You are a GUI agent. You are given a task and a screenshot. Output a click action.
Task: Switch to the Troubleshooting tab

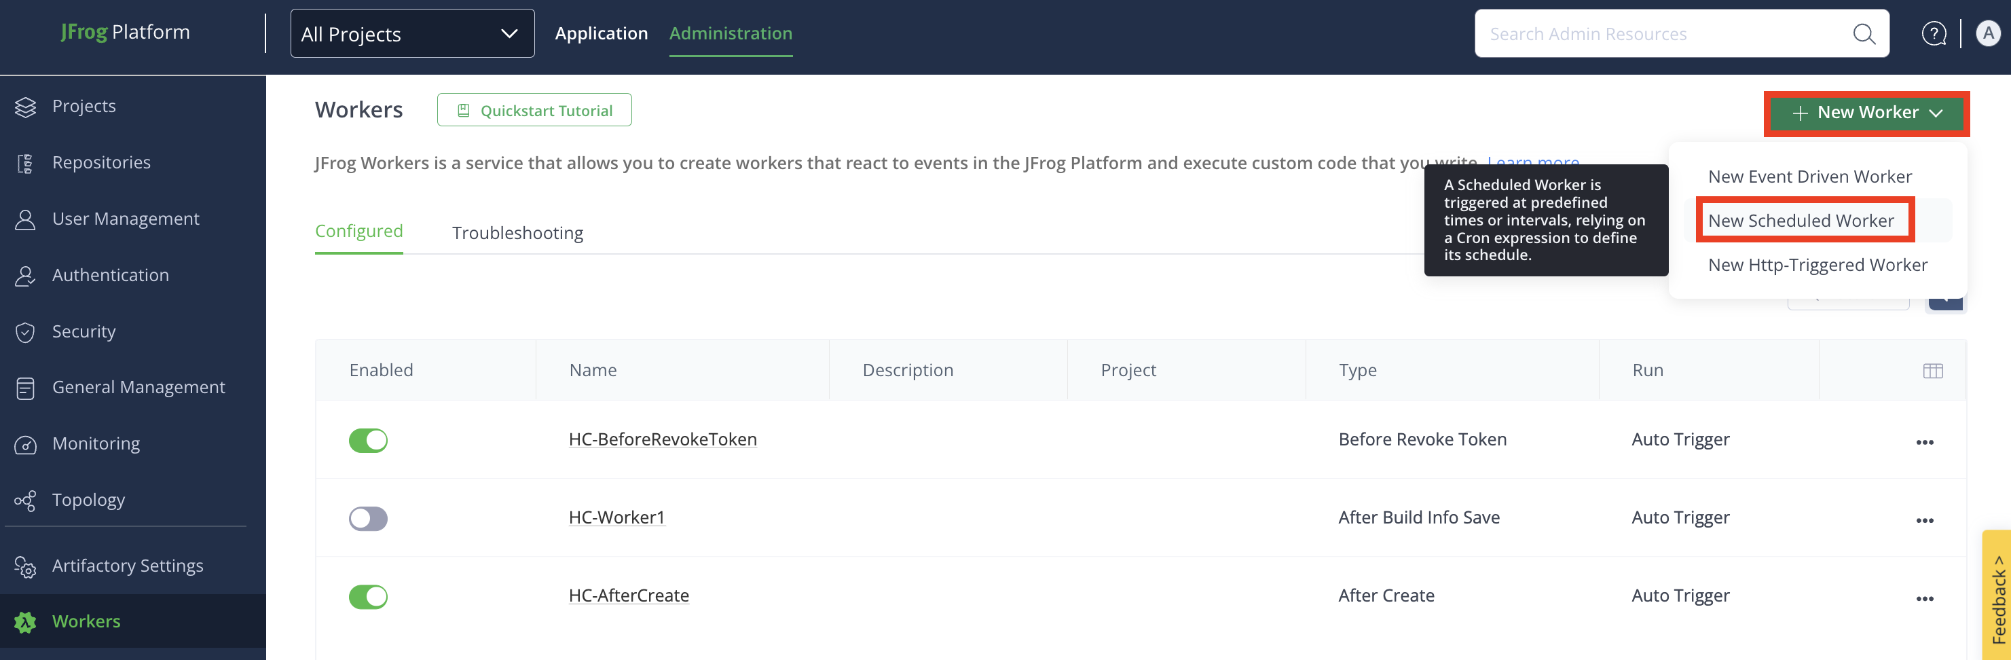[x=517, y=233]
